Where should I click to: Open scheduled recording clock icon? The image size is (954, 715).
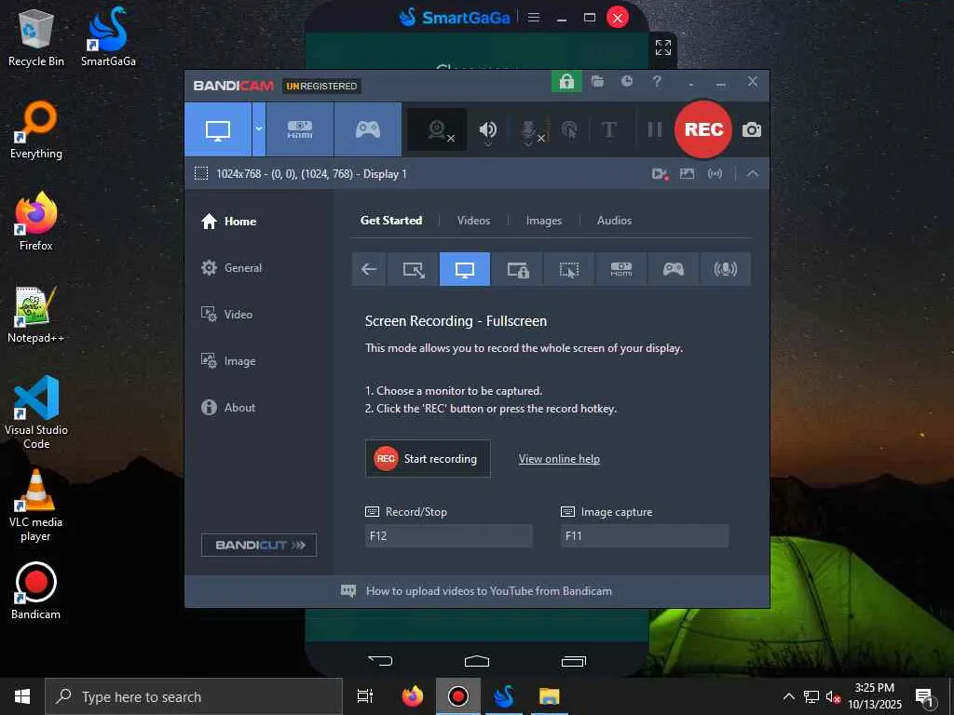[627, 82]
